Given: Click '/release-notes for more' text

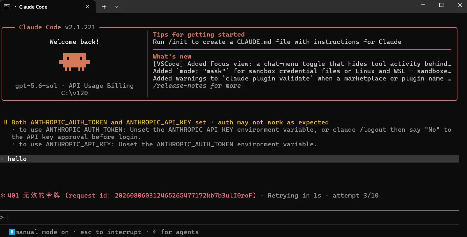Looking at the screenshot, I should click(x=197, y=86).
